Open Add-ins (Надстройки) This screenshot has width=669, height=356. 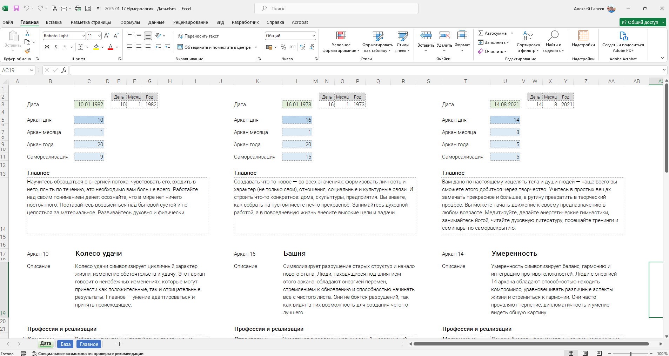pyautogui.click(x=583, y=39)
